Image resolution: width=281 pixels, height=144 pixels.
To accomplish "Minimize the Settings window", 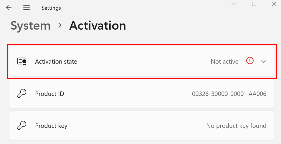I will (x=234, y=4).
